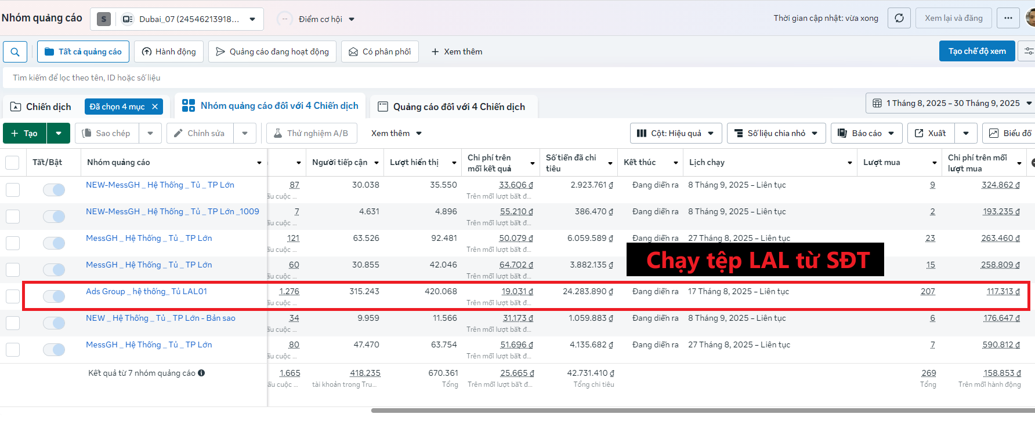Screen dimensions: 1035x447
Task: Open the date range picker dropdown
Action: pos(951,103)
